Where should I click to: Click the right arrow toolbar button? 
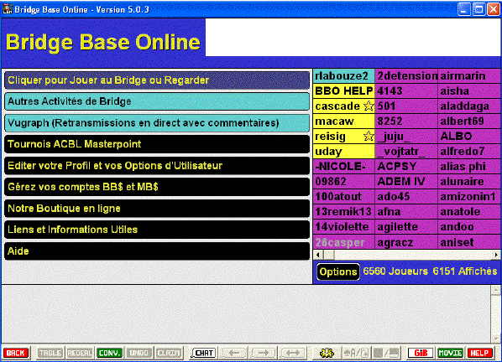tap(263, 353)
